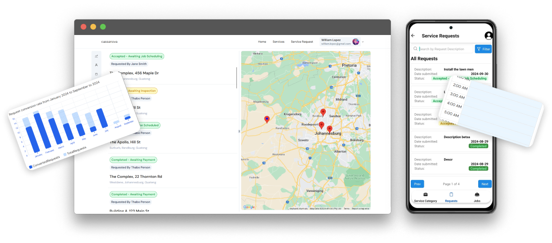
Task: Click William Lopez's profile avatar
Action: 355,42
